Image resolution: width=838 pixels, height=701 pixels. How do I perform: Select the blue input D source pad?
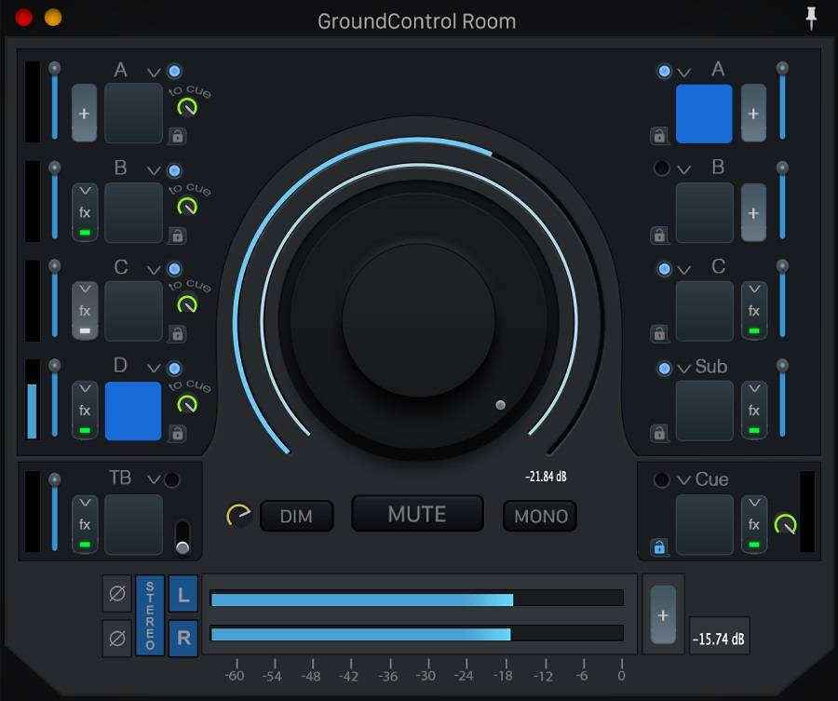click(133, 411)
